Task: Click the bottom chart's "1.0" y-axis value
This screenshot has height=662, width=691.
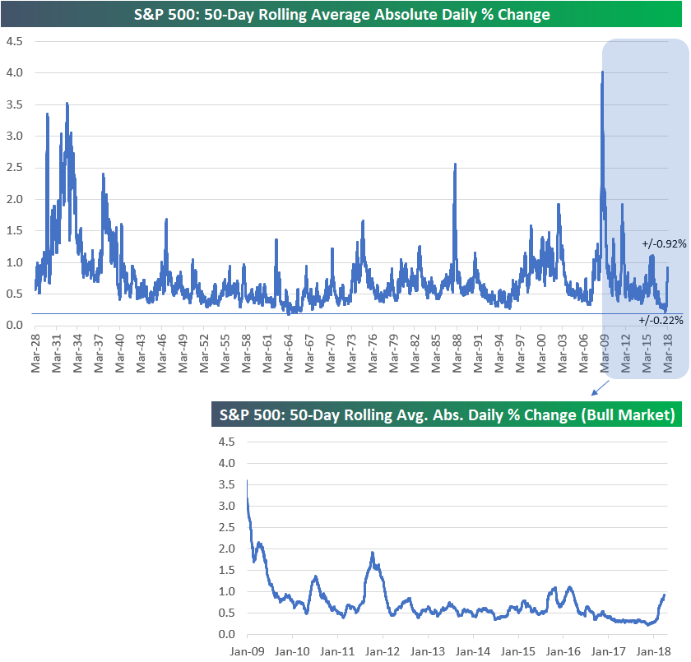Action: point(227,591)
